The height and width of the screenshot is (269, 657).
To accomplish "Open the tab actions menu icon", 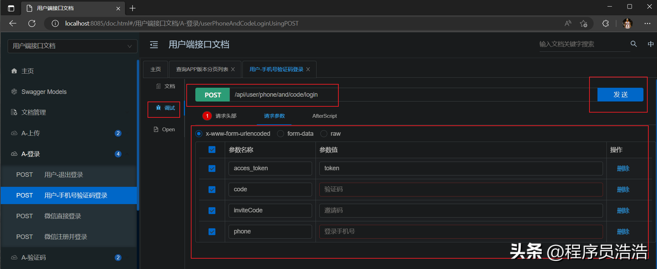I will pos(11,8).
